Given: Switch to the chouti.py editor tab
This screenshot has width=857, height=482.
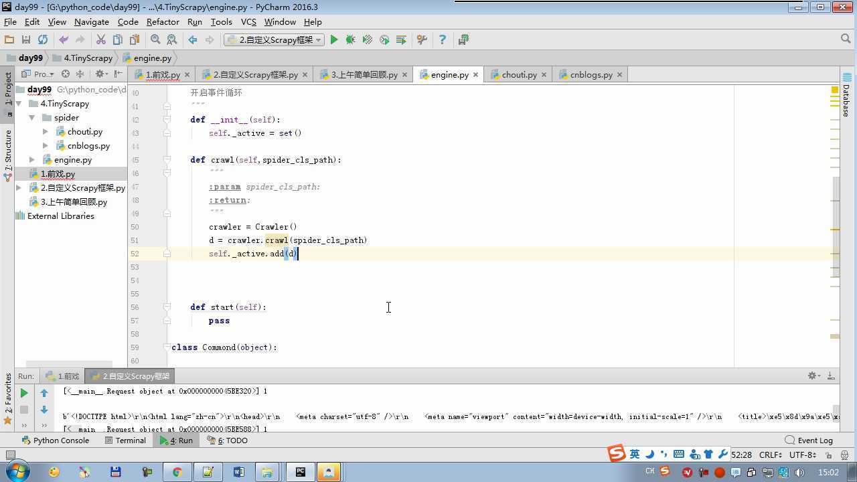Looking at the screenshot, I should 518,74.
